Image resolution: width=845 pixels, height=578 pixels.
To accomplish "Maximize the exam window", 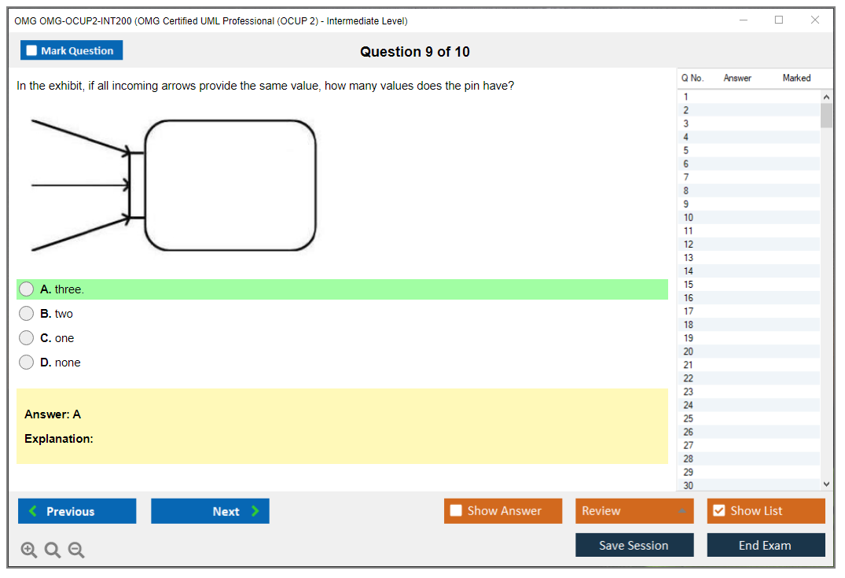I will pos(779,20).
